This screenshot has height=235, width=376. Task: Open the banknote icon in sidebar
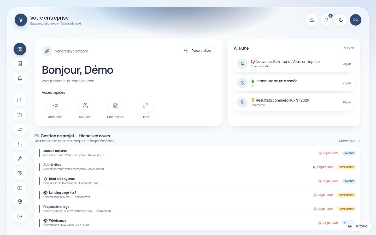tap(20, 187)
